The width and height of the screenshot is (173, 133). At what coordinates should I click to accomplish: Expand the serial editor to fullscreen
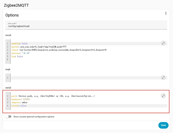(163, 96)
